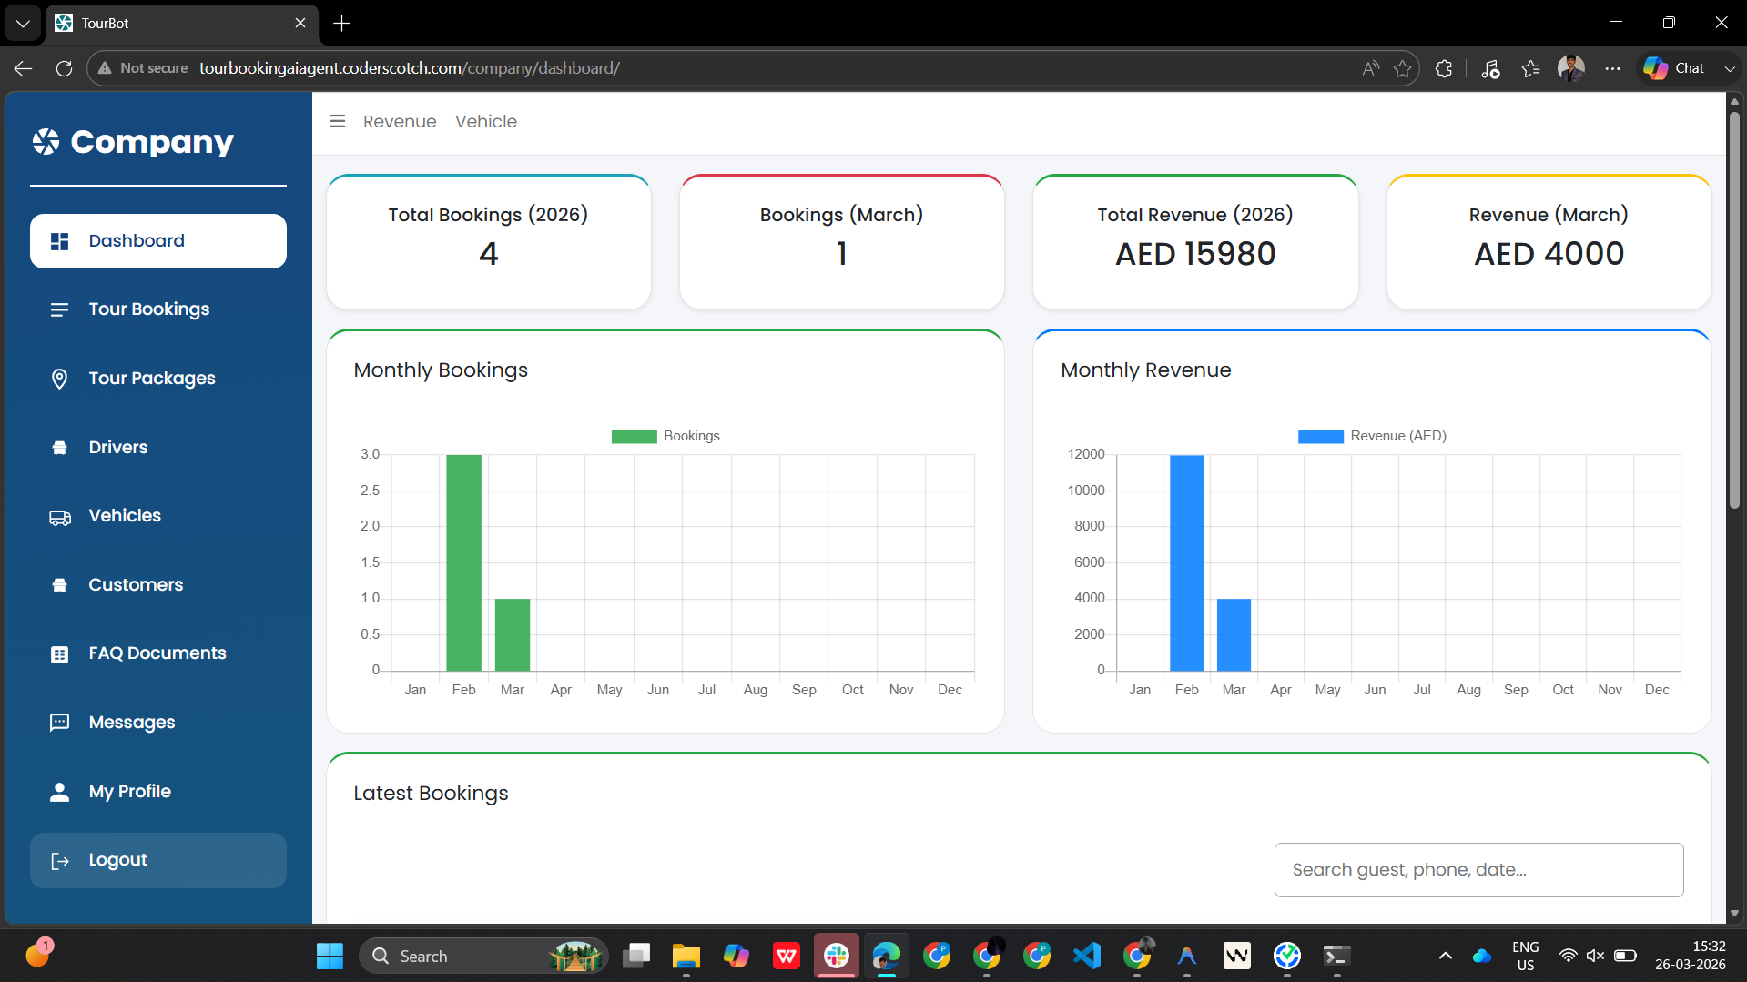Open the OneDrive cloud tray icon
The height and width of the screenshot is (982, 1747).
1482,956
